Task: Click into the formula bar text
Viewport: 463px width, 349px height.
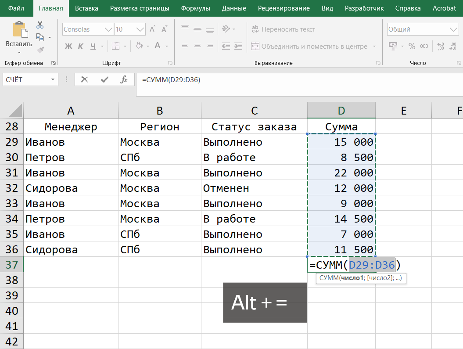Action: [x=171, y=80]
